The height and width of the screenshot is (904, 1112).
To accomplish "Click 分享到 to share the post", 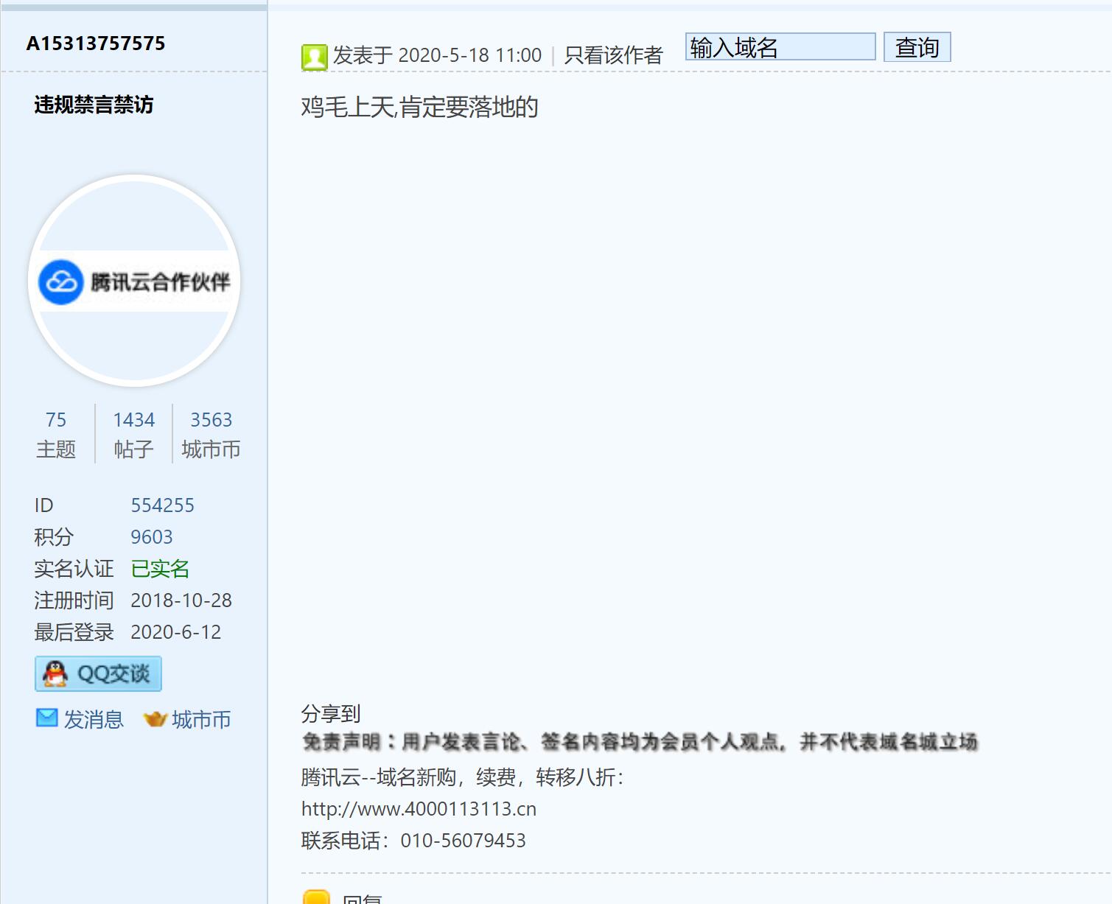I will (330, 712).
